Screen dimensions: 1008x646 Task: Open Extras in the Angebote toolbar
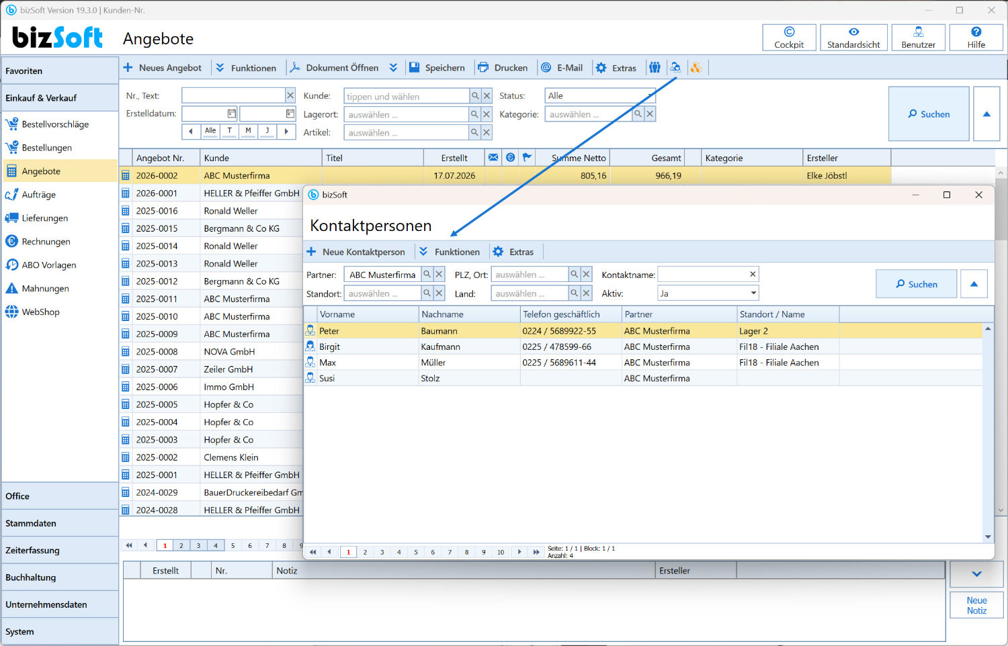pyautogui.click(x=616, y=68)
